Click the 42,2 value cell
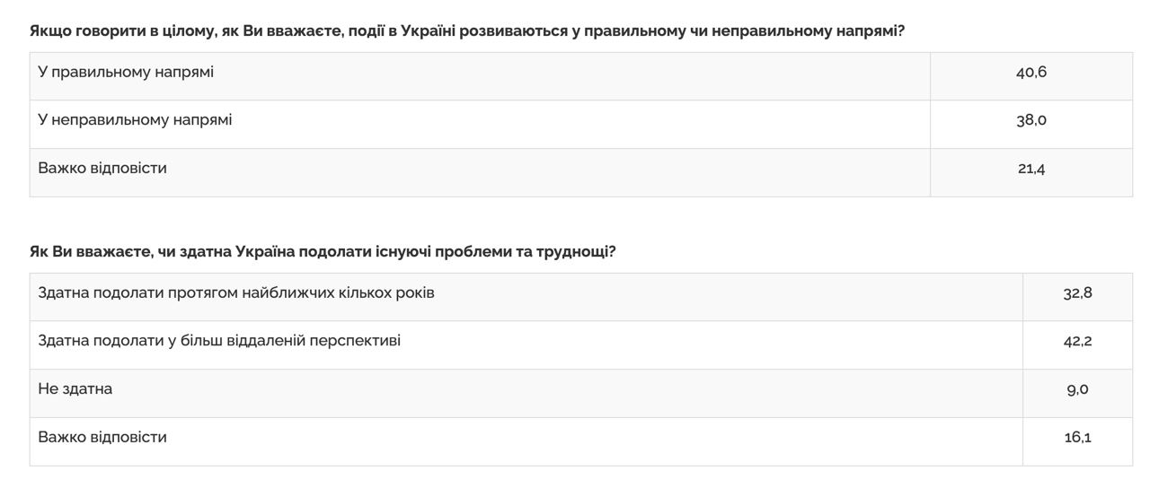The height and width of the screenshot is (497, 1150). click(x=1077, y=343)
